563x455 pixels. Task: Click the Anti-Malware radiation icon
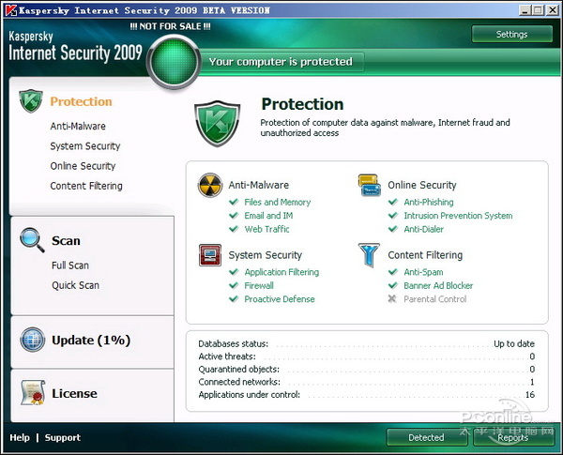coord(209,186)
